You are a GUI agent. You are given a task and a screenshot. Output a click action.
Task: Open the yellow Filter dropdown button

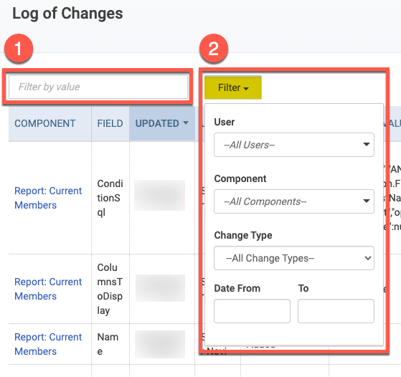point(232,87)
